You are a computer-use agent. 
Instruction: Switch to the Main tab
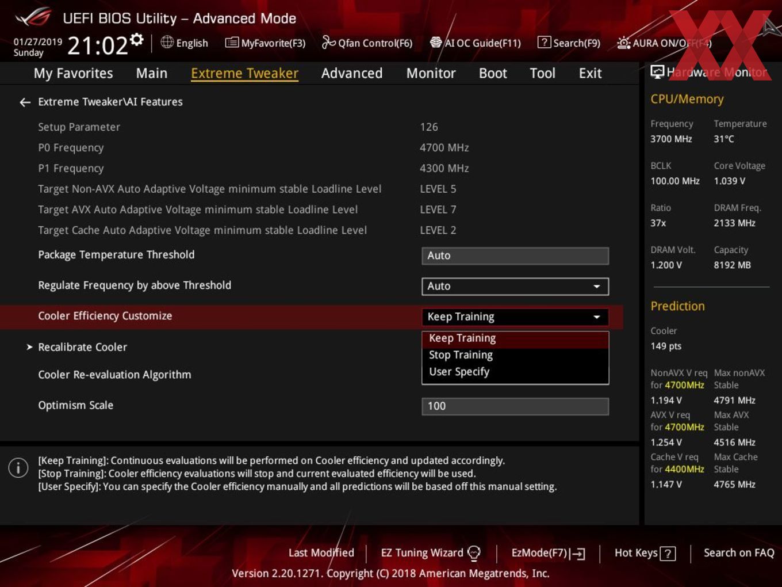[x=152, y=73]
